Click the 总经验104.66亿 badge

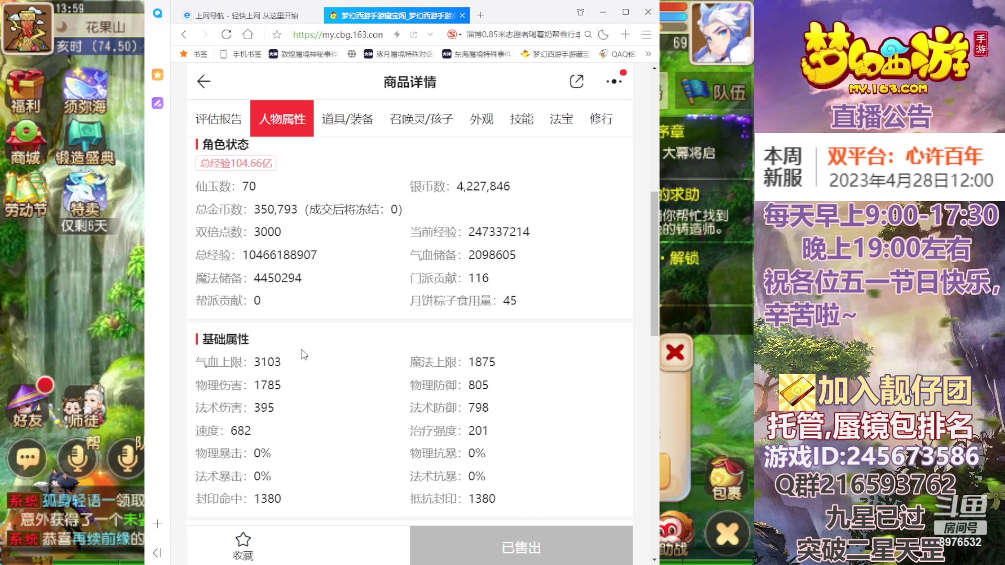click(236, 163)
